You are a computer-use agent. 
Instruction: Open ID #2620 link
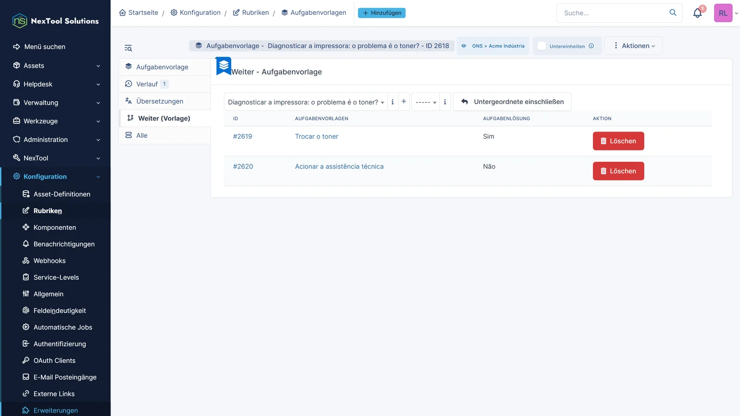[243, 166]
